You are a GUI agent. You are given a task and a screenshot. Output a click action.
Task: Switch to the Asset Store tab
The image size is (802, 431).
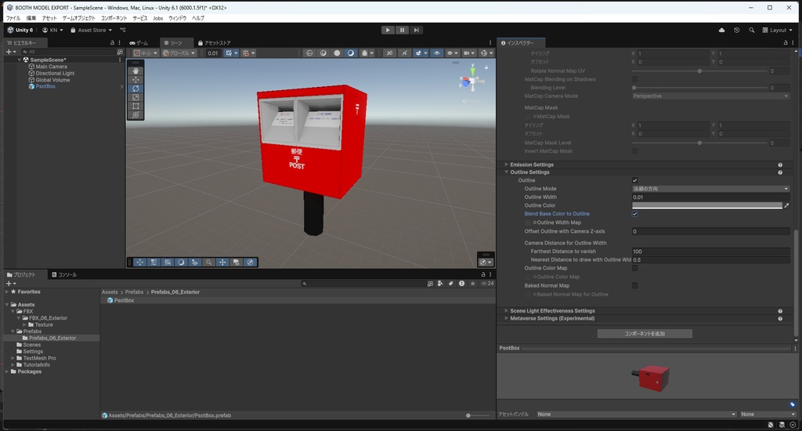[215, 43]
